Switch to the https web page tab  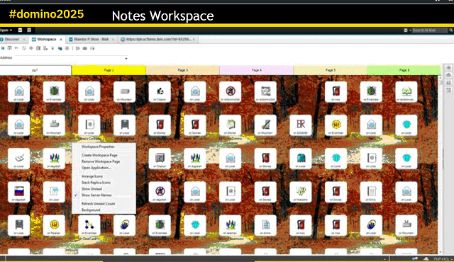coord(158,39)
